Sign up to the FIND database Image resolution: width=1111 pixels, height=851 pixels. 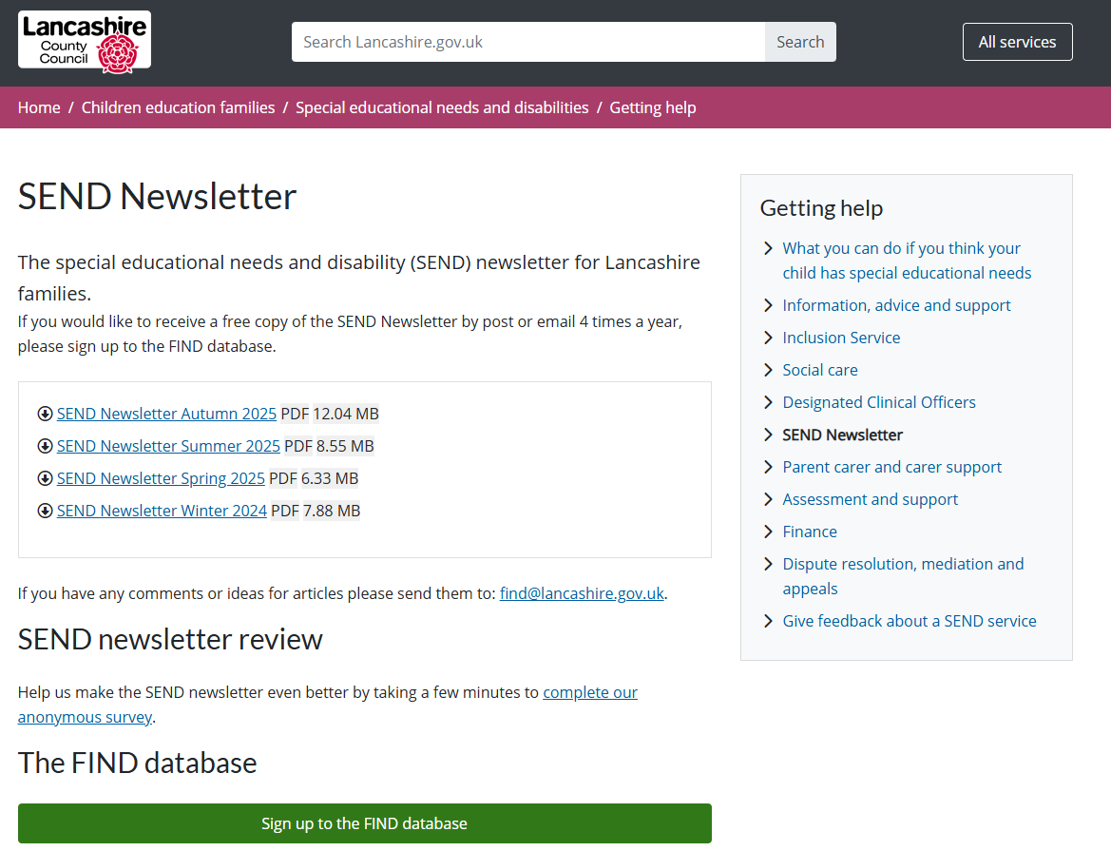click(x=364, y=823)
